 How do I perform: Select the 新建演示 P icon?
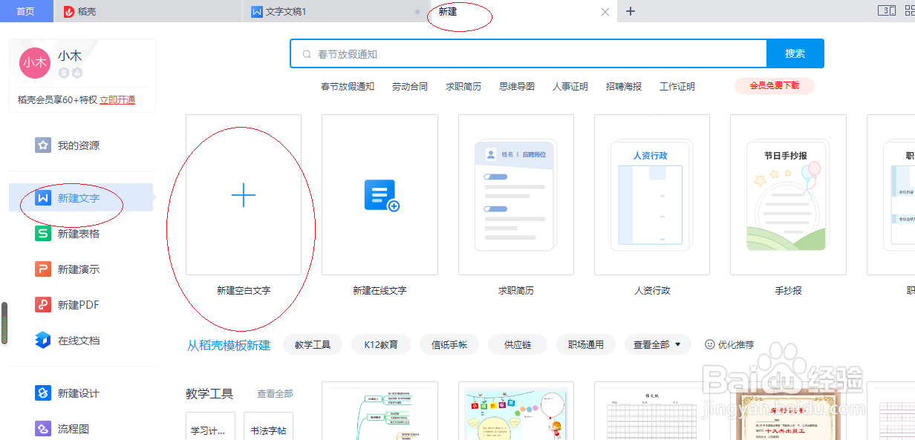pos(43,269)
